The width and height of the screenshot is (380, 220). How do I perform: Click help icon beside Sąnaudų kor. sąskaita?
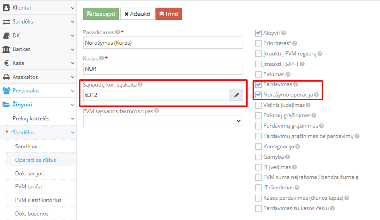tap(141, 84)
